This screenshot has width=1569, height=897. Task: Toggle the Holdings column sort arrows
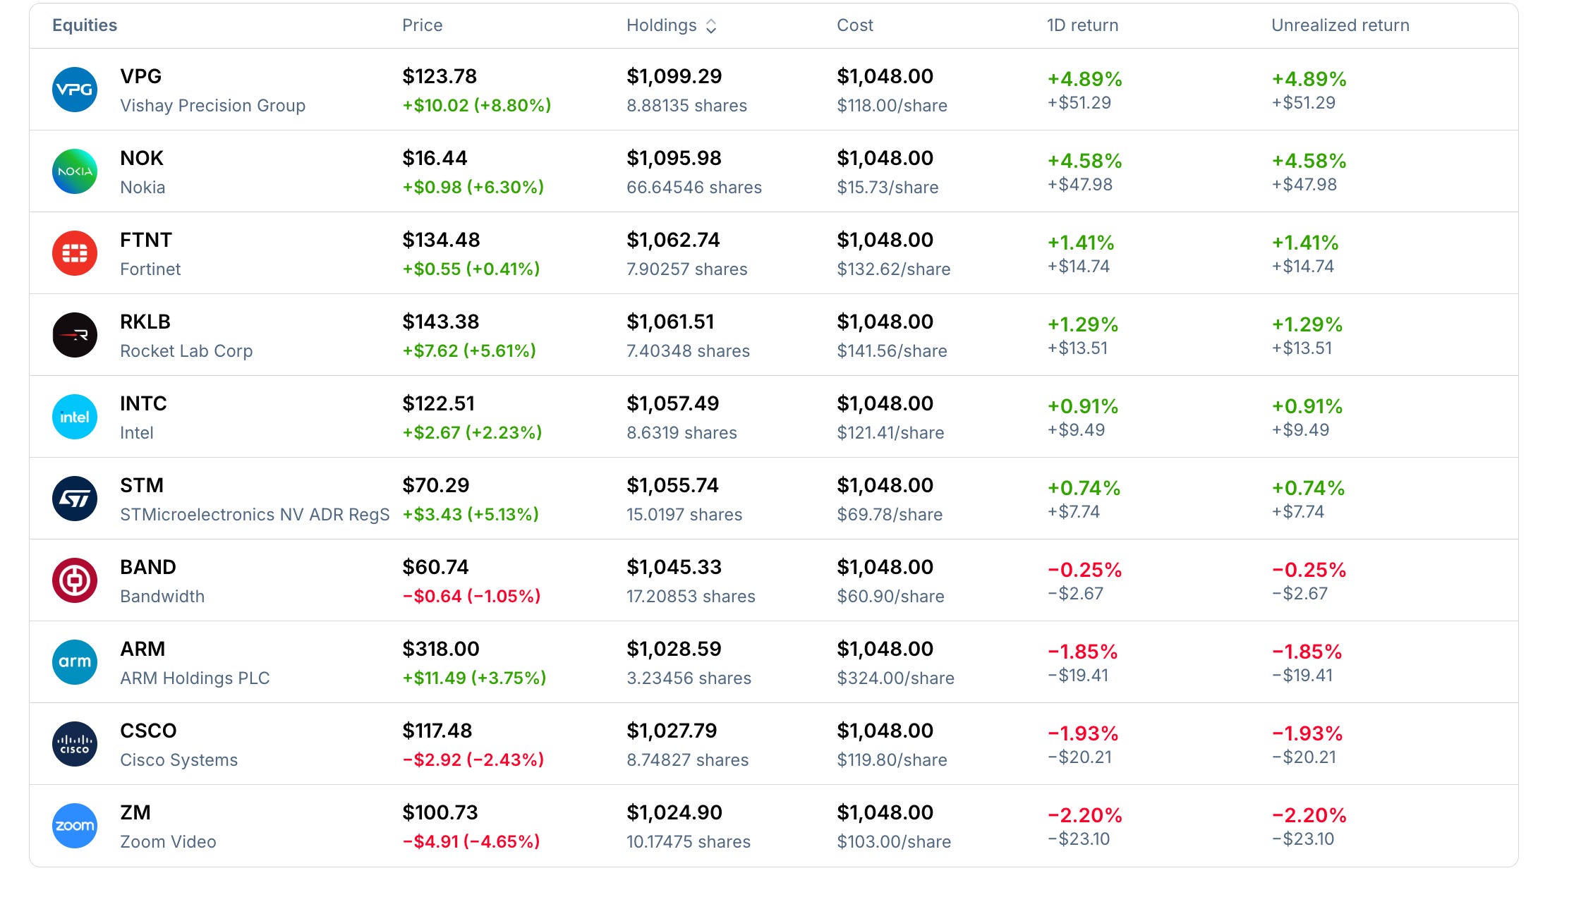tap(711, 26)
